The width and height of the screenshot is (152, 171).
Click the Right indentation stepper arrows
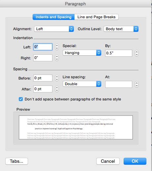click(x=57, y=58)
